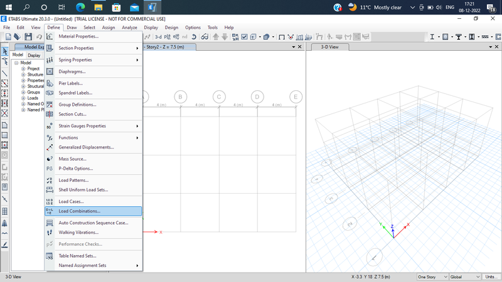Open File Explorer from taskbar

point(99,7)
